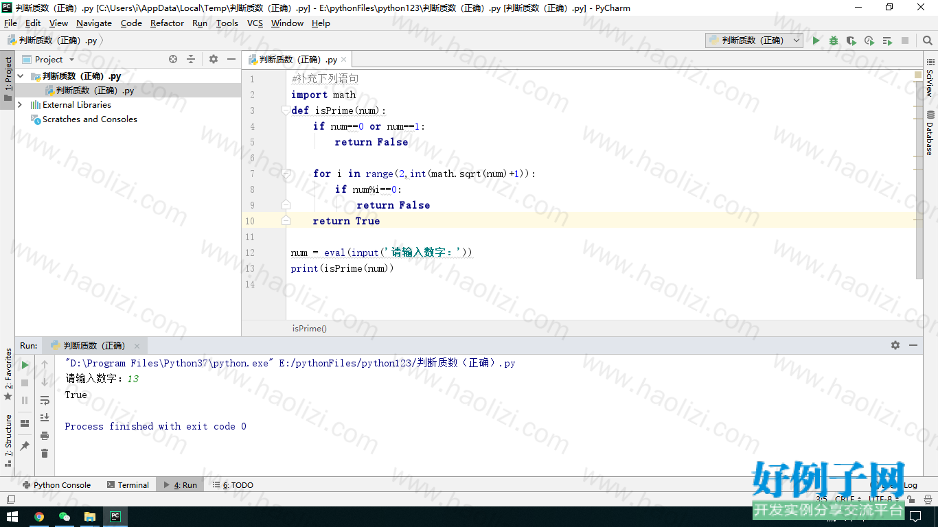Screen dimensions: 938x527
Task: Click the 'return True' code on line 10
Action: tap(346, 221)
